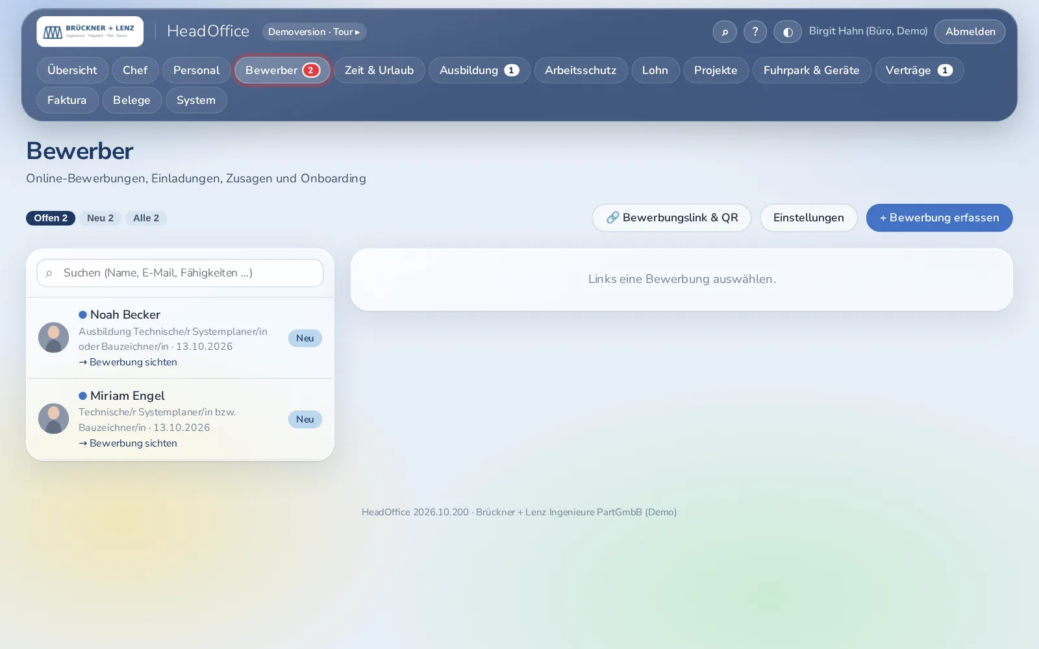Open Zeit & Urlaub tab
The image size is (1039, 649).
coord(379,70)
